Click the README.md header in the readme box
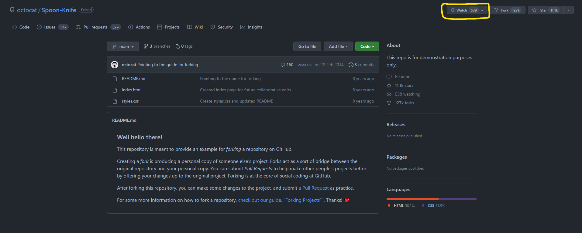 pos(124,120)
